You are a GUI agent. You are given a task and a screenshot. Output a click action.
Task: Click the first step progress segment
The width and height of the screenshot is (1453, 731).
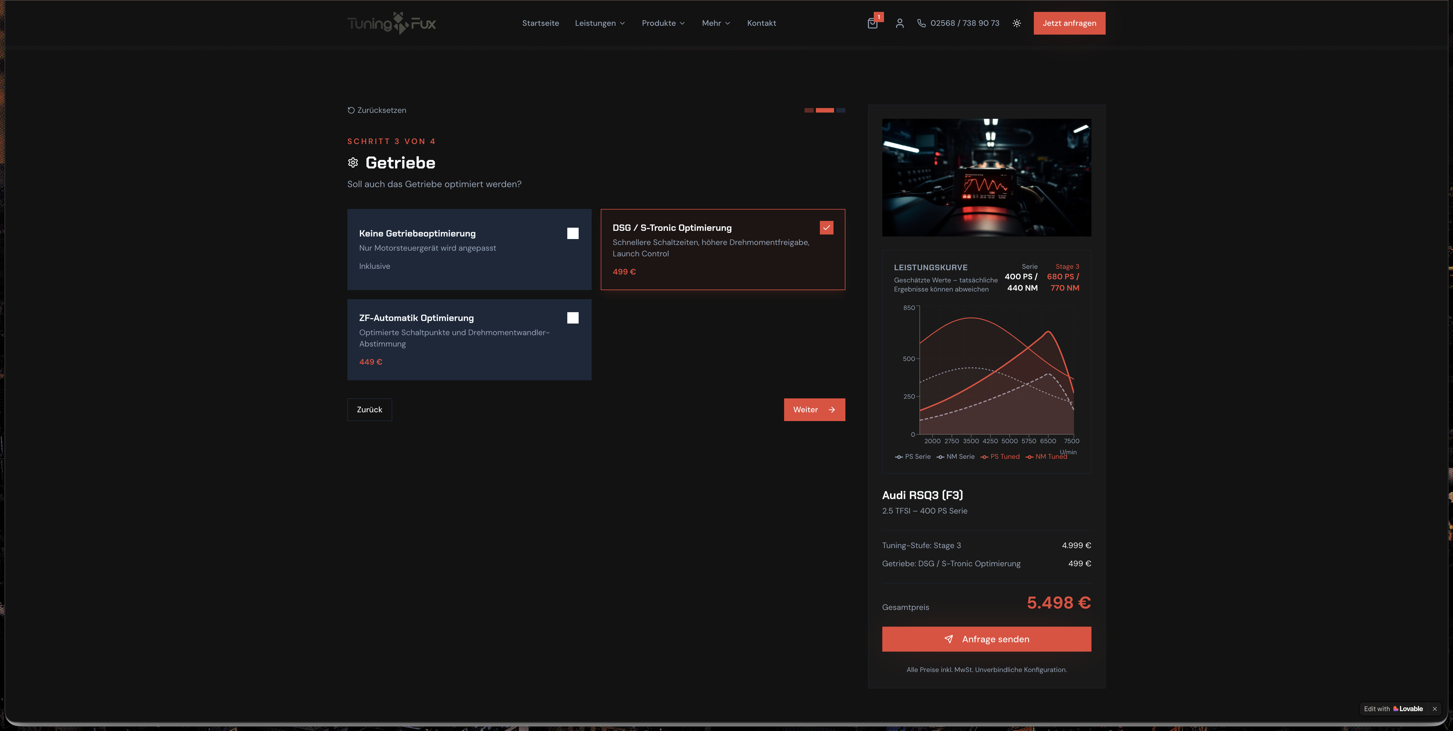[809, 111]
